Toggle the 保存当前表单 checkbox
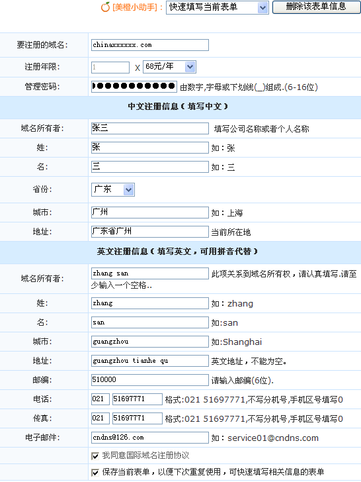 point(95,473)
